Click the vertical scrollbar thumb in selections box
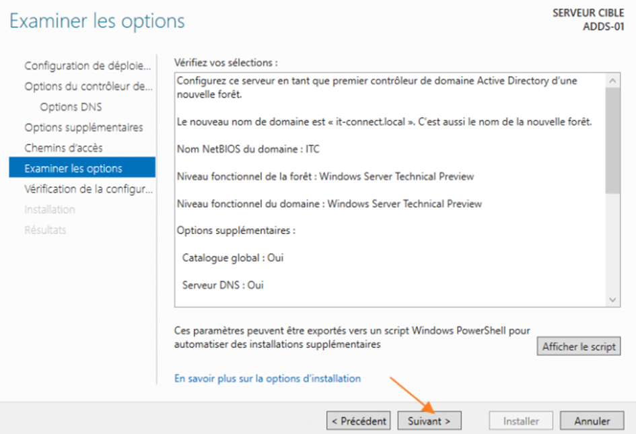Screen dimensions: 636x434 [612, 141]
